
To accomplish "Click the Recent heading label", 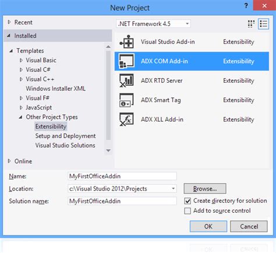I will point(23,22).
